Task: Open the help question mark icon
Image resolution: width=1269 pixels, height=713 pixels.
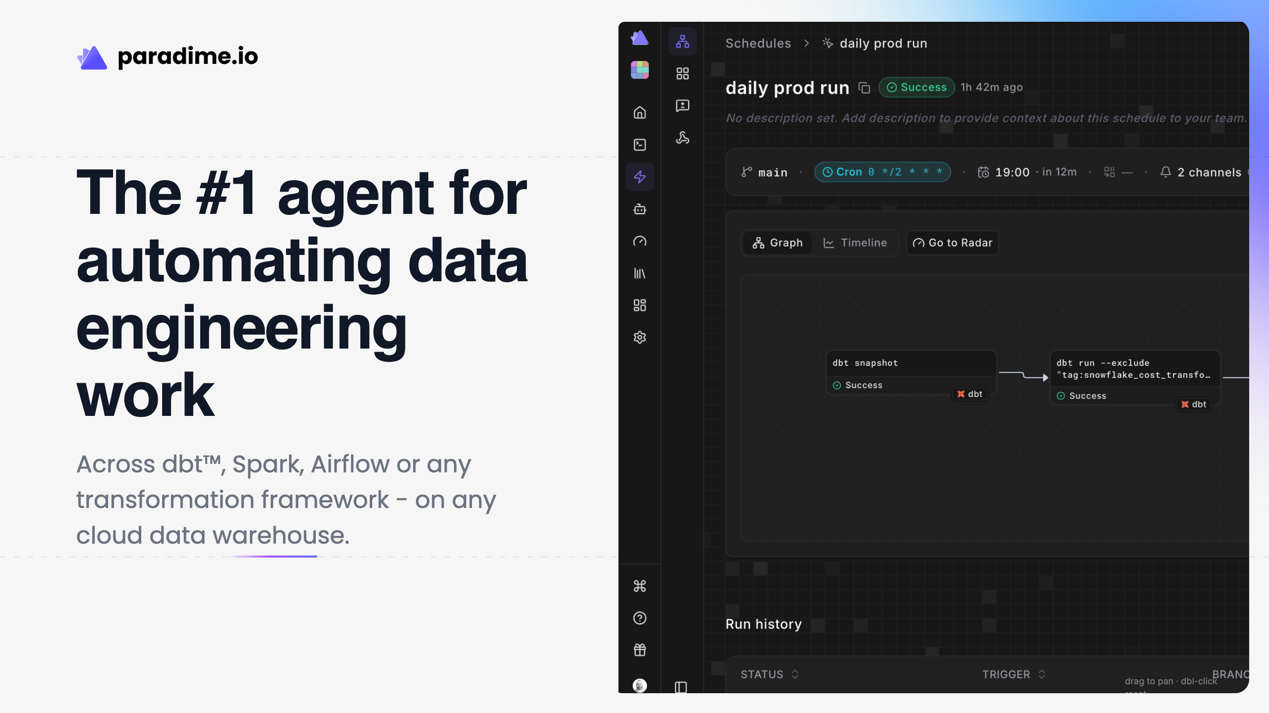Action: point(639,618)
